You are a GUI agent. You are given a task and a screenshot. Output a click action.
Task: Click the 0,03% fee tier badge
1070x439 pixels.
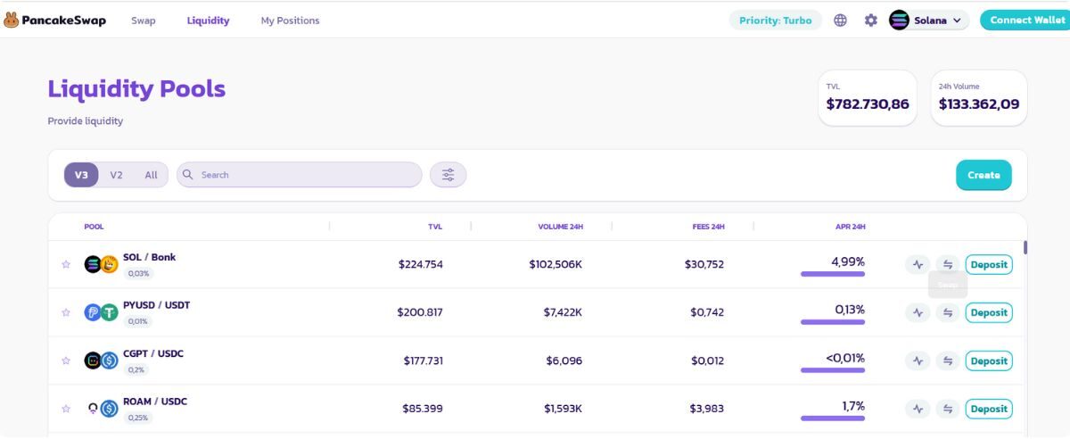coord(138,273)
